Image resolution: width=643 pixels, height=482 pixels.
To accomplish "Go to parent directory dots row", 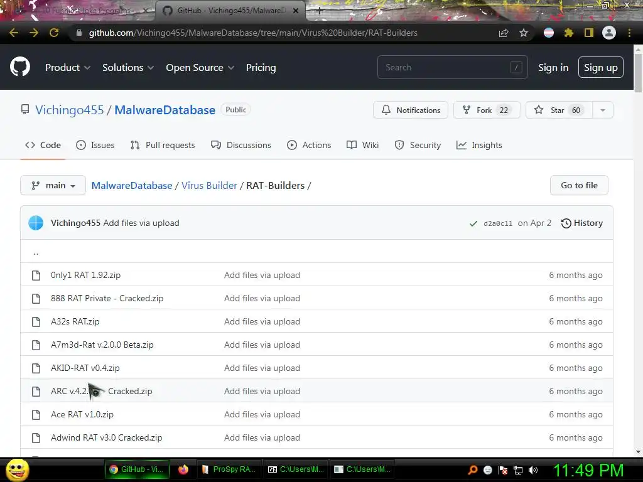I will coord(316,251).
